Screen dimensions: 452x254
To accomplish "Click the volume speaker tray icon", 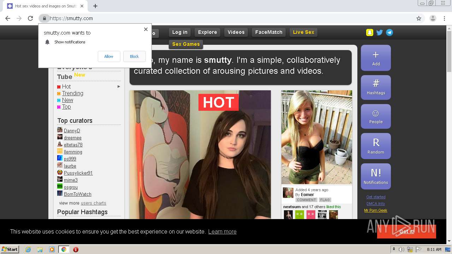I will [x=402, y=249].
